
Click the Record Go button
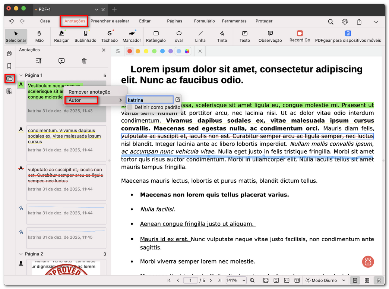click(300, 36)
